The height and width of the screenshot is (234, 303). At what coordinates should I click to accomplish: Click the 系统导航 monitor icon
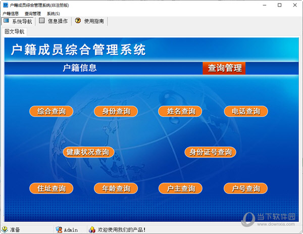coord(7,21)
